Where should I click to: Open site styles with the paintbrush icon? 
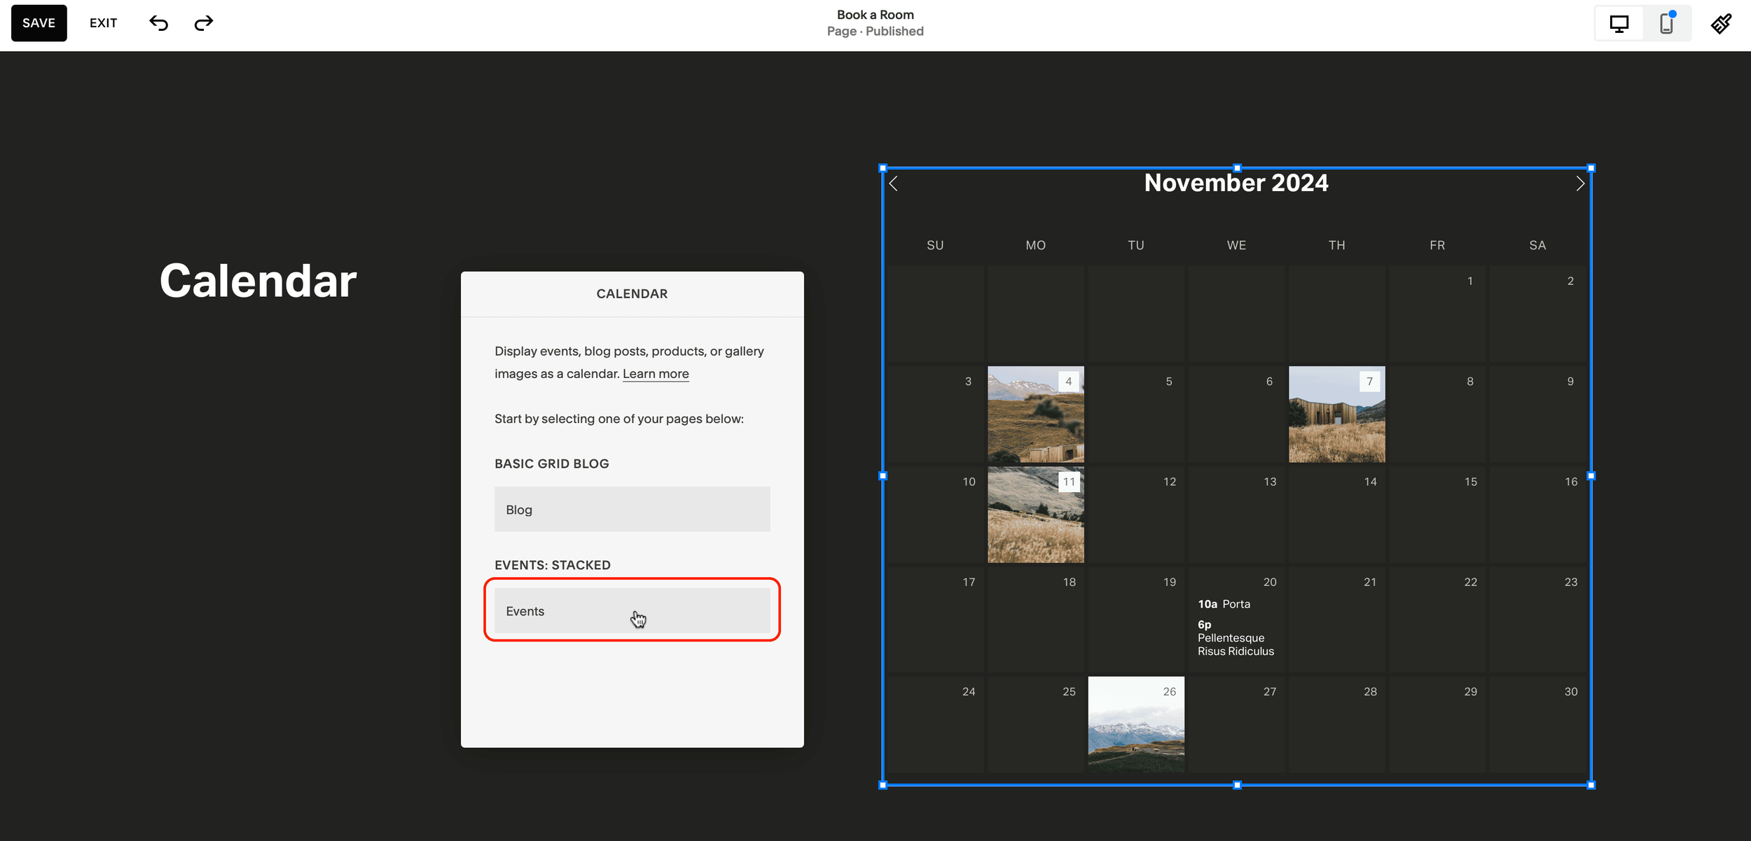click(x=1722, y=22)
